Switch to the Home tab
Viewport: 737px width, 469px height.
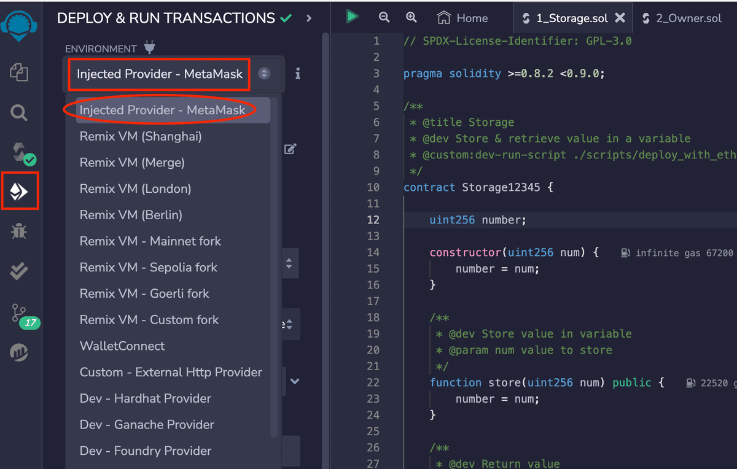pyautogui.click(x=462, y=18)
